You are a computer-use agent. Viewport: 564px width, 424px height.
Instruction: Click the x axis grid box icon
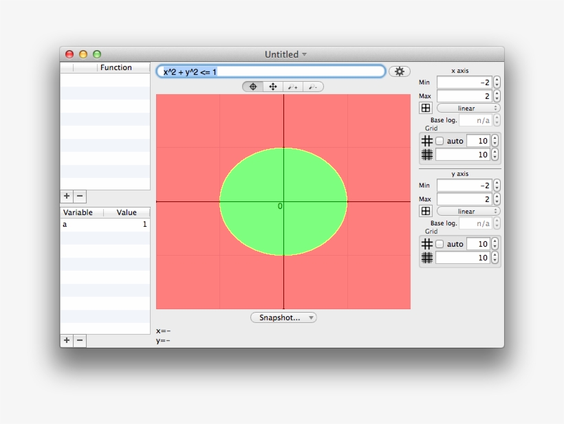click(426, 108)
